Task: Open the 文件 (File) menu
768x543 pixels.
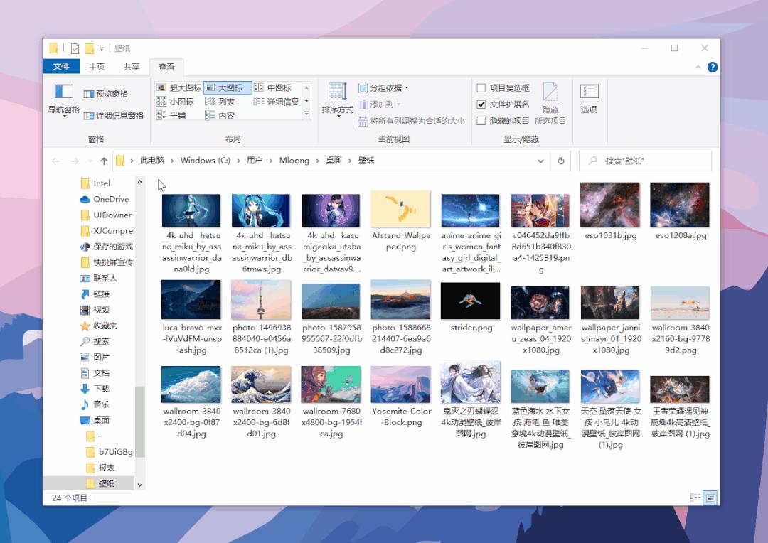Action: pyautogui.click(x=60, y=65)
